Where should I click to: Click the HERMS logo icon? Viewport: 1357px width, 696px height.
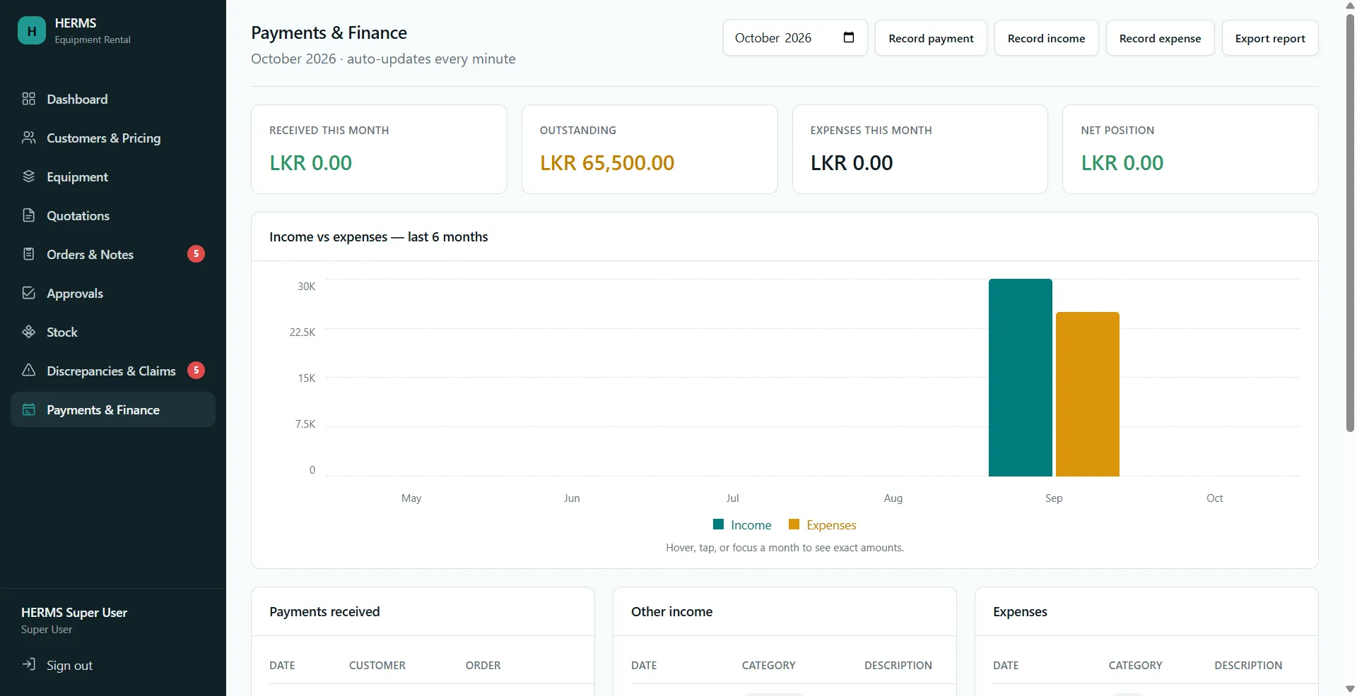[x=32, y=31]
